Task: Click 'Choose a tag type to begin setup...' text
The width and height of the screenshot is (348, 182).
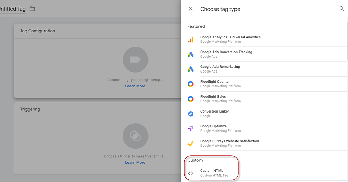Action: (x=135, y=80)
